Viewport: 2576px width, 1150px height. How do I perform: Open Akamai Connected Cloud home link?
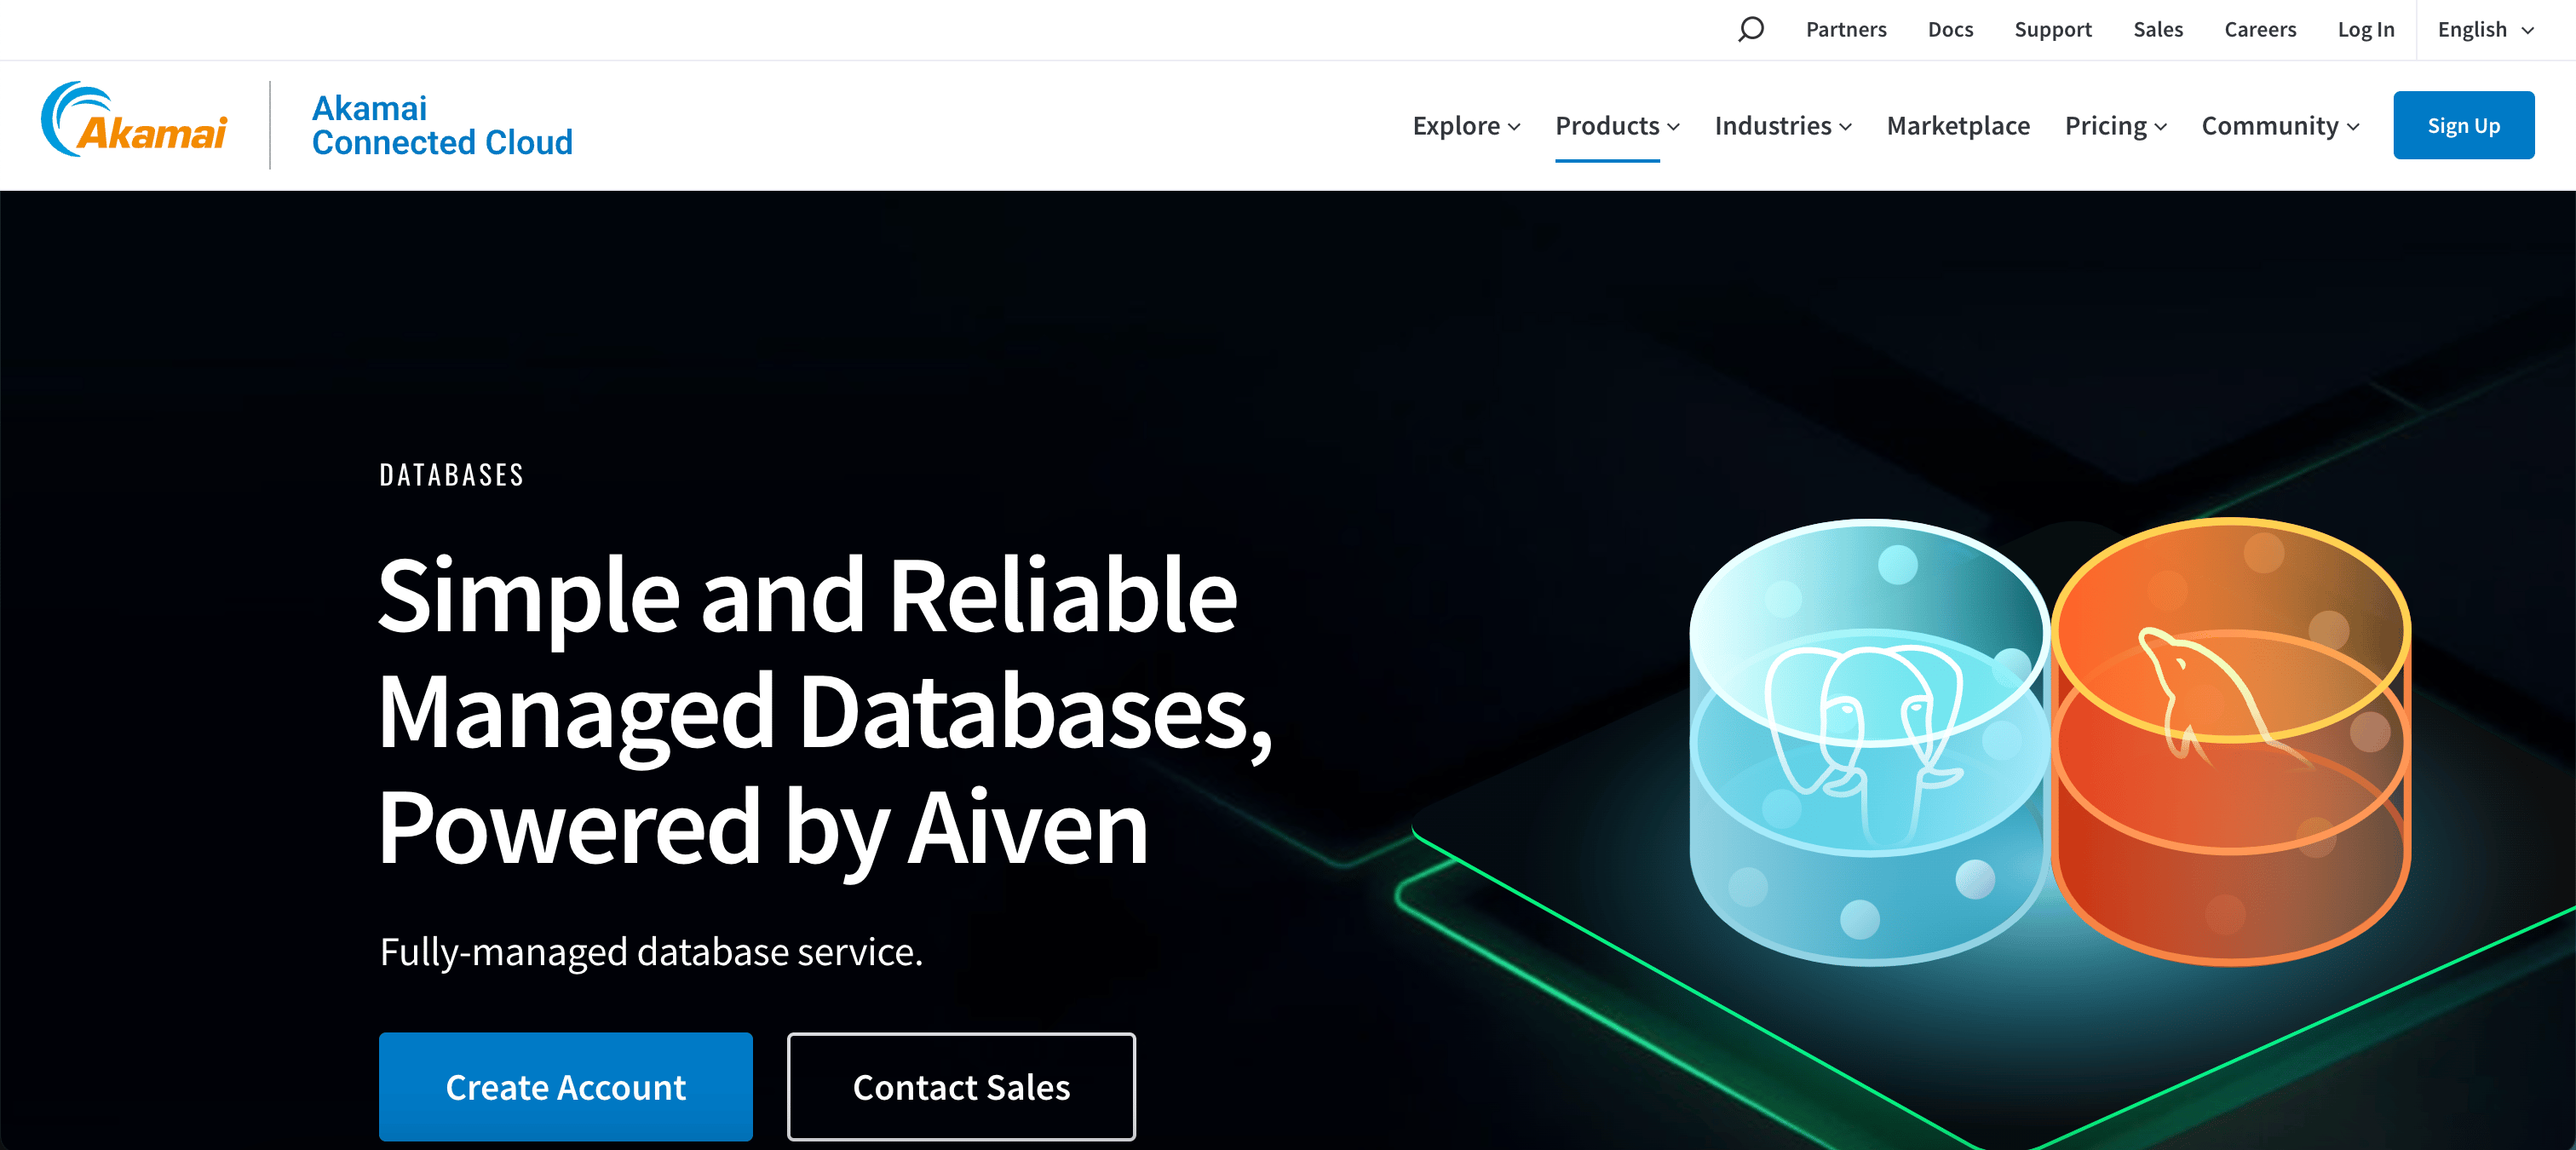pos(442,125)
